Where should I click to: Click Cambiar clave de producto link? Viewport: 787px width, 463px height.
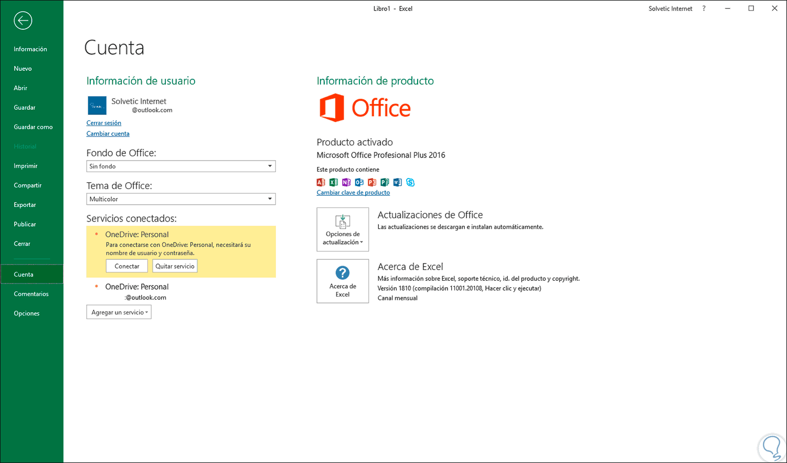tap(353, 193)
